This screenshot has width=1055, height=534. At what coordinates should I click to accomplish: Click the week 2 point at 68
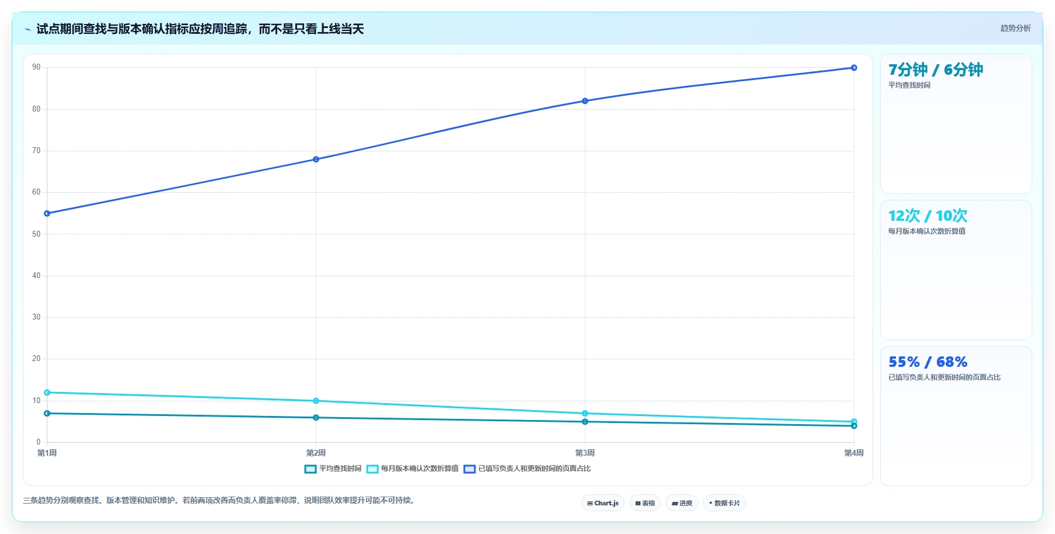(316, 159)
